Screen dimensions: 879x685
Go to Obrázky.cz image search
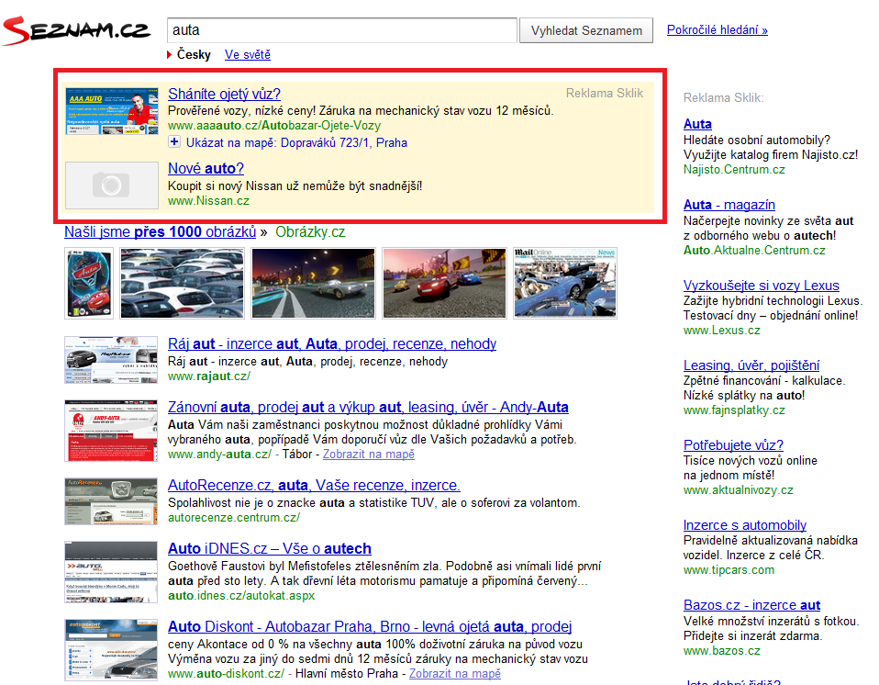point(310,231)
